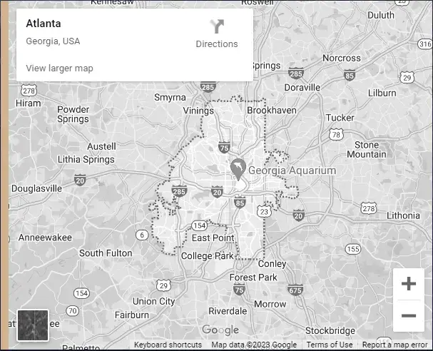The image size is (433, 351).
Task: Open the Terms of Use link
Action: [330, 345]
